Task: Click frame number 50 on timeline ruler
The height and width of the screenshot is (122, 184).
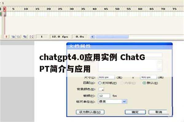Action: [x=117, y=9]
